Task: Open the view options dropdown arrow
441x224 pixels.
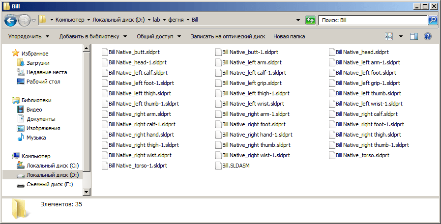Action: point(401,36)
